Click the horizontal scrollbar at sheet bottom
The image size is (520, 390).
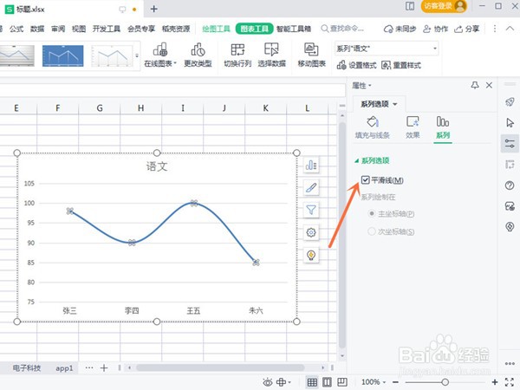220,367
